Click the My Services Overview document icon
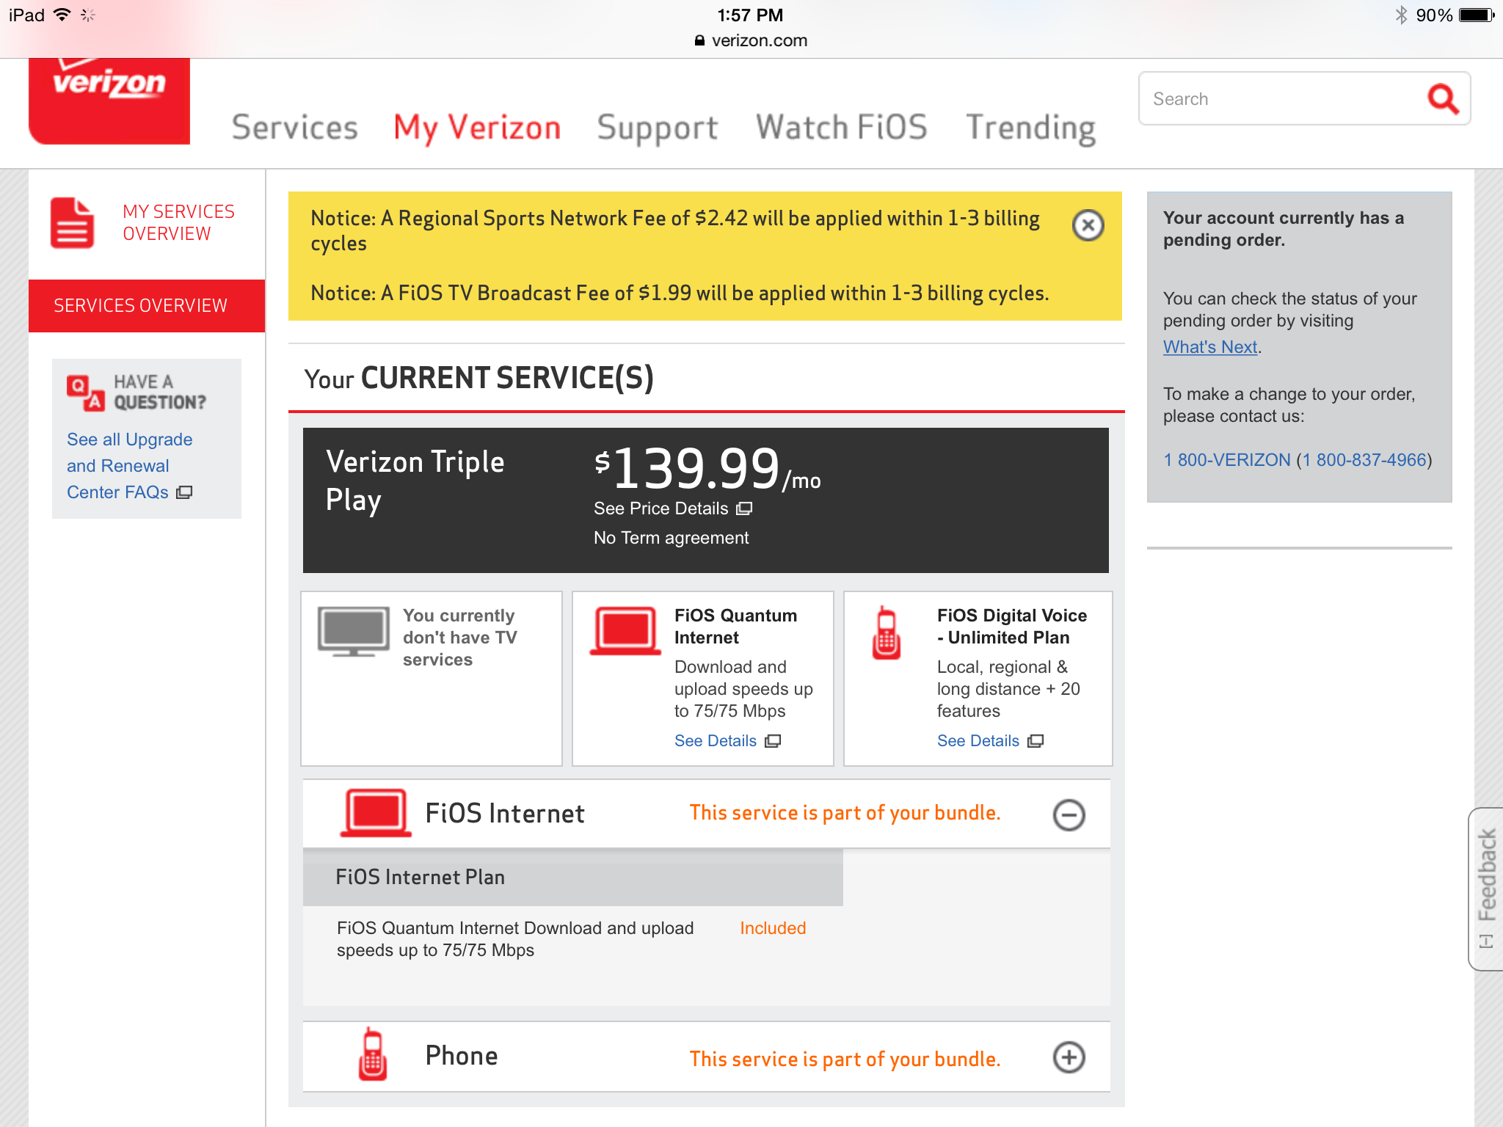This screenshot has height=1127, width=1503. (x=72, y=223)
